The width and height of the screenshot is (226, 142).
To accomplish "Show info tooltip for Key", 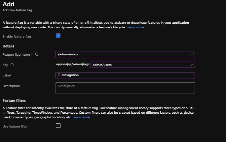I will pos(12,65).
